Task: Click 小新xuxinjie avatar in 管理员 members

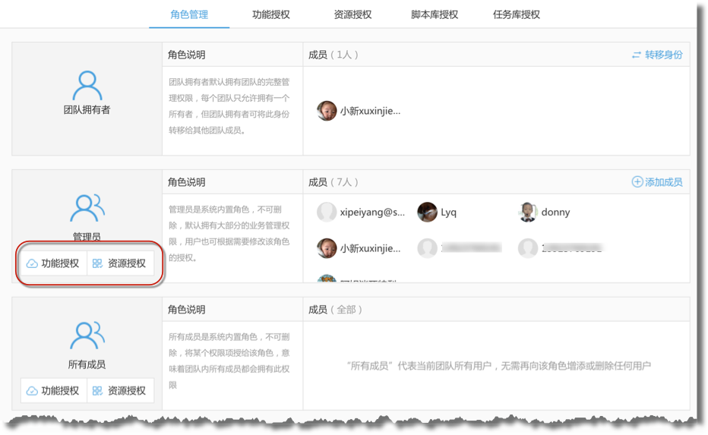Action: (327, 248)
